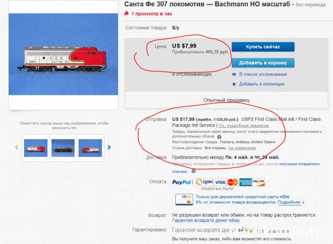Show next thumbnails with right arrow
This screenshot has height=244, width=333.
pyautogui.click(x=109, y=147)
